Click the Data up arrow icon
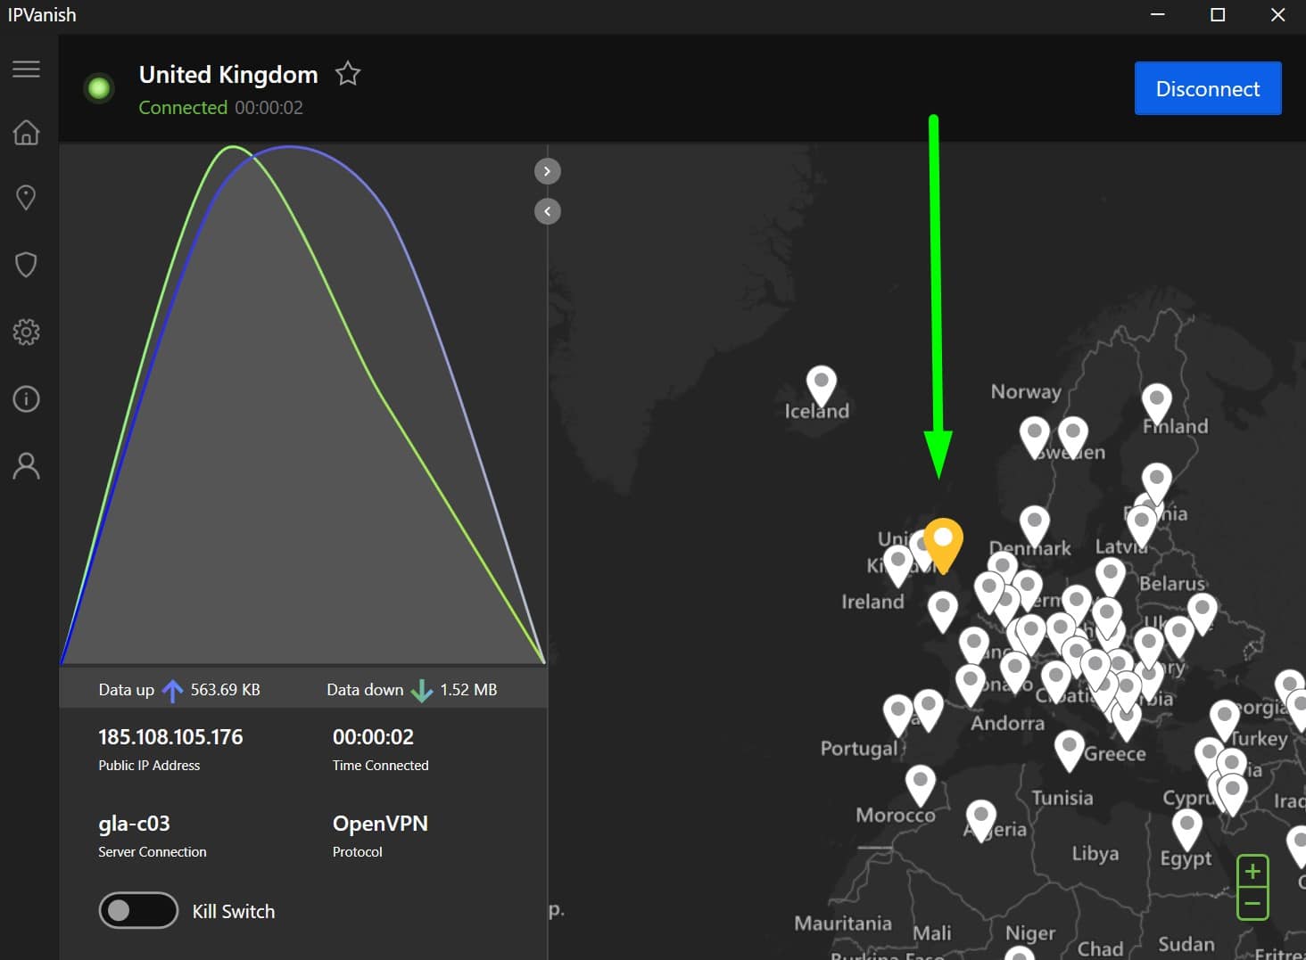The height and width of the screenshot is (960, 1306). (172, 691)
